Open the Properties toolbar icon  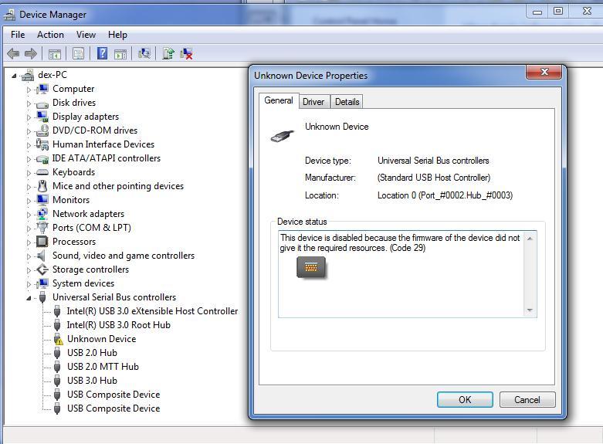pyautogui.click(x=79, y=54)
